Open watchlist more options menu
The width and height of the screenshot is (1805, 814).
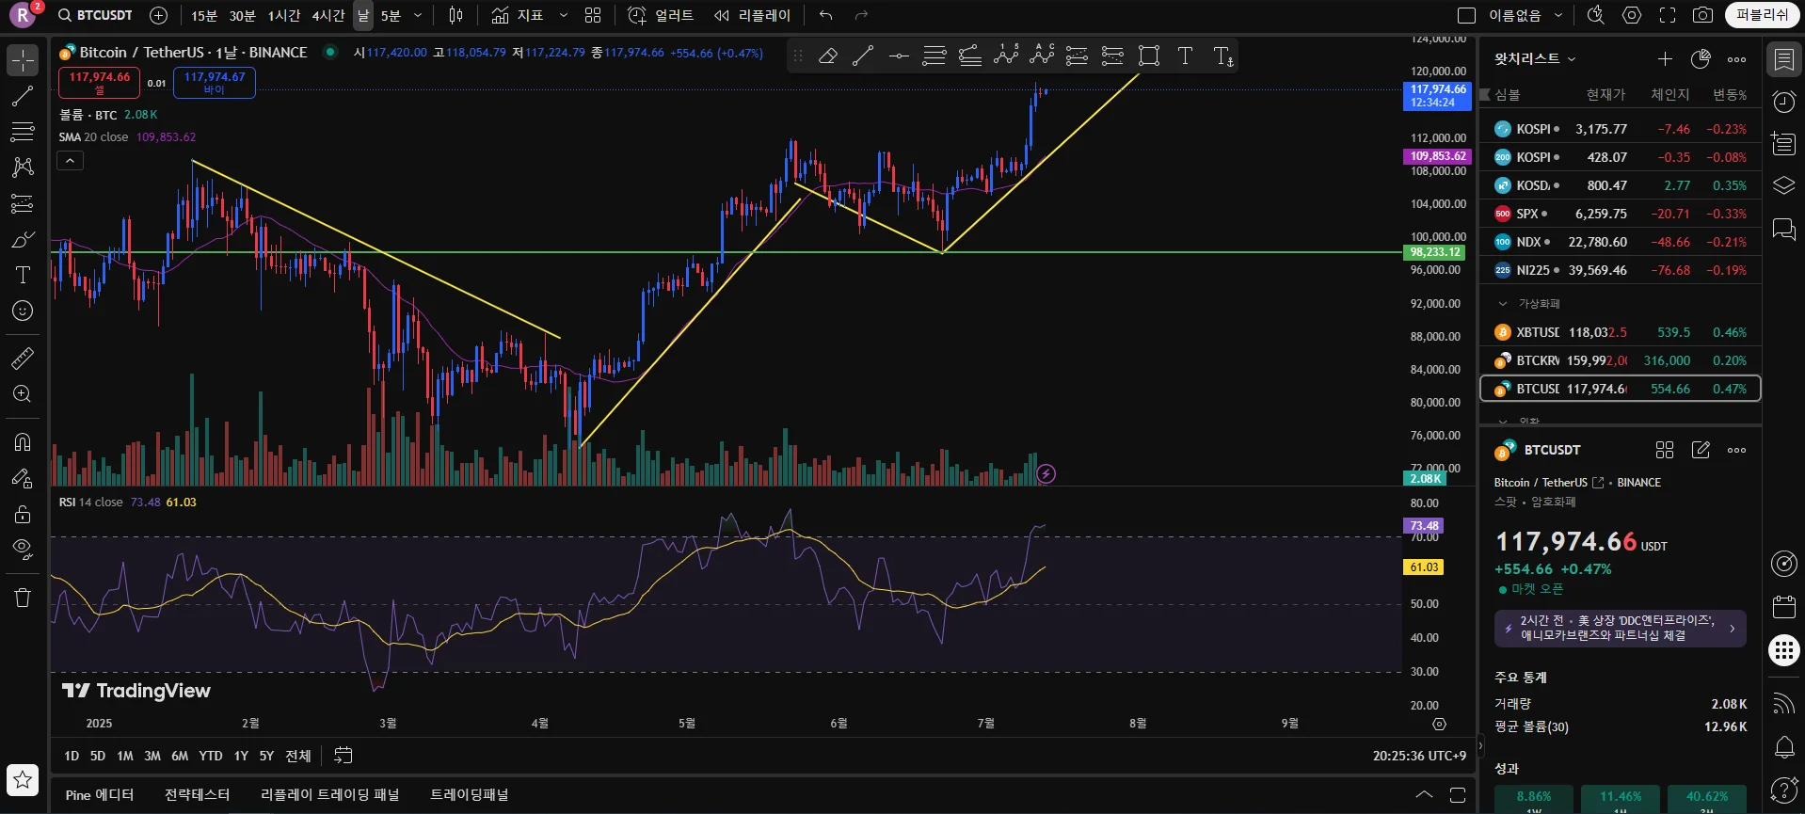tap(1737, 59)
